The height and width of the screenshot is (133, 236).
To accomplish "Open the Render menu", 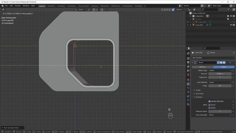I will [18, 6].
